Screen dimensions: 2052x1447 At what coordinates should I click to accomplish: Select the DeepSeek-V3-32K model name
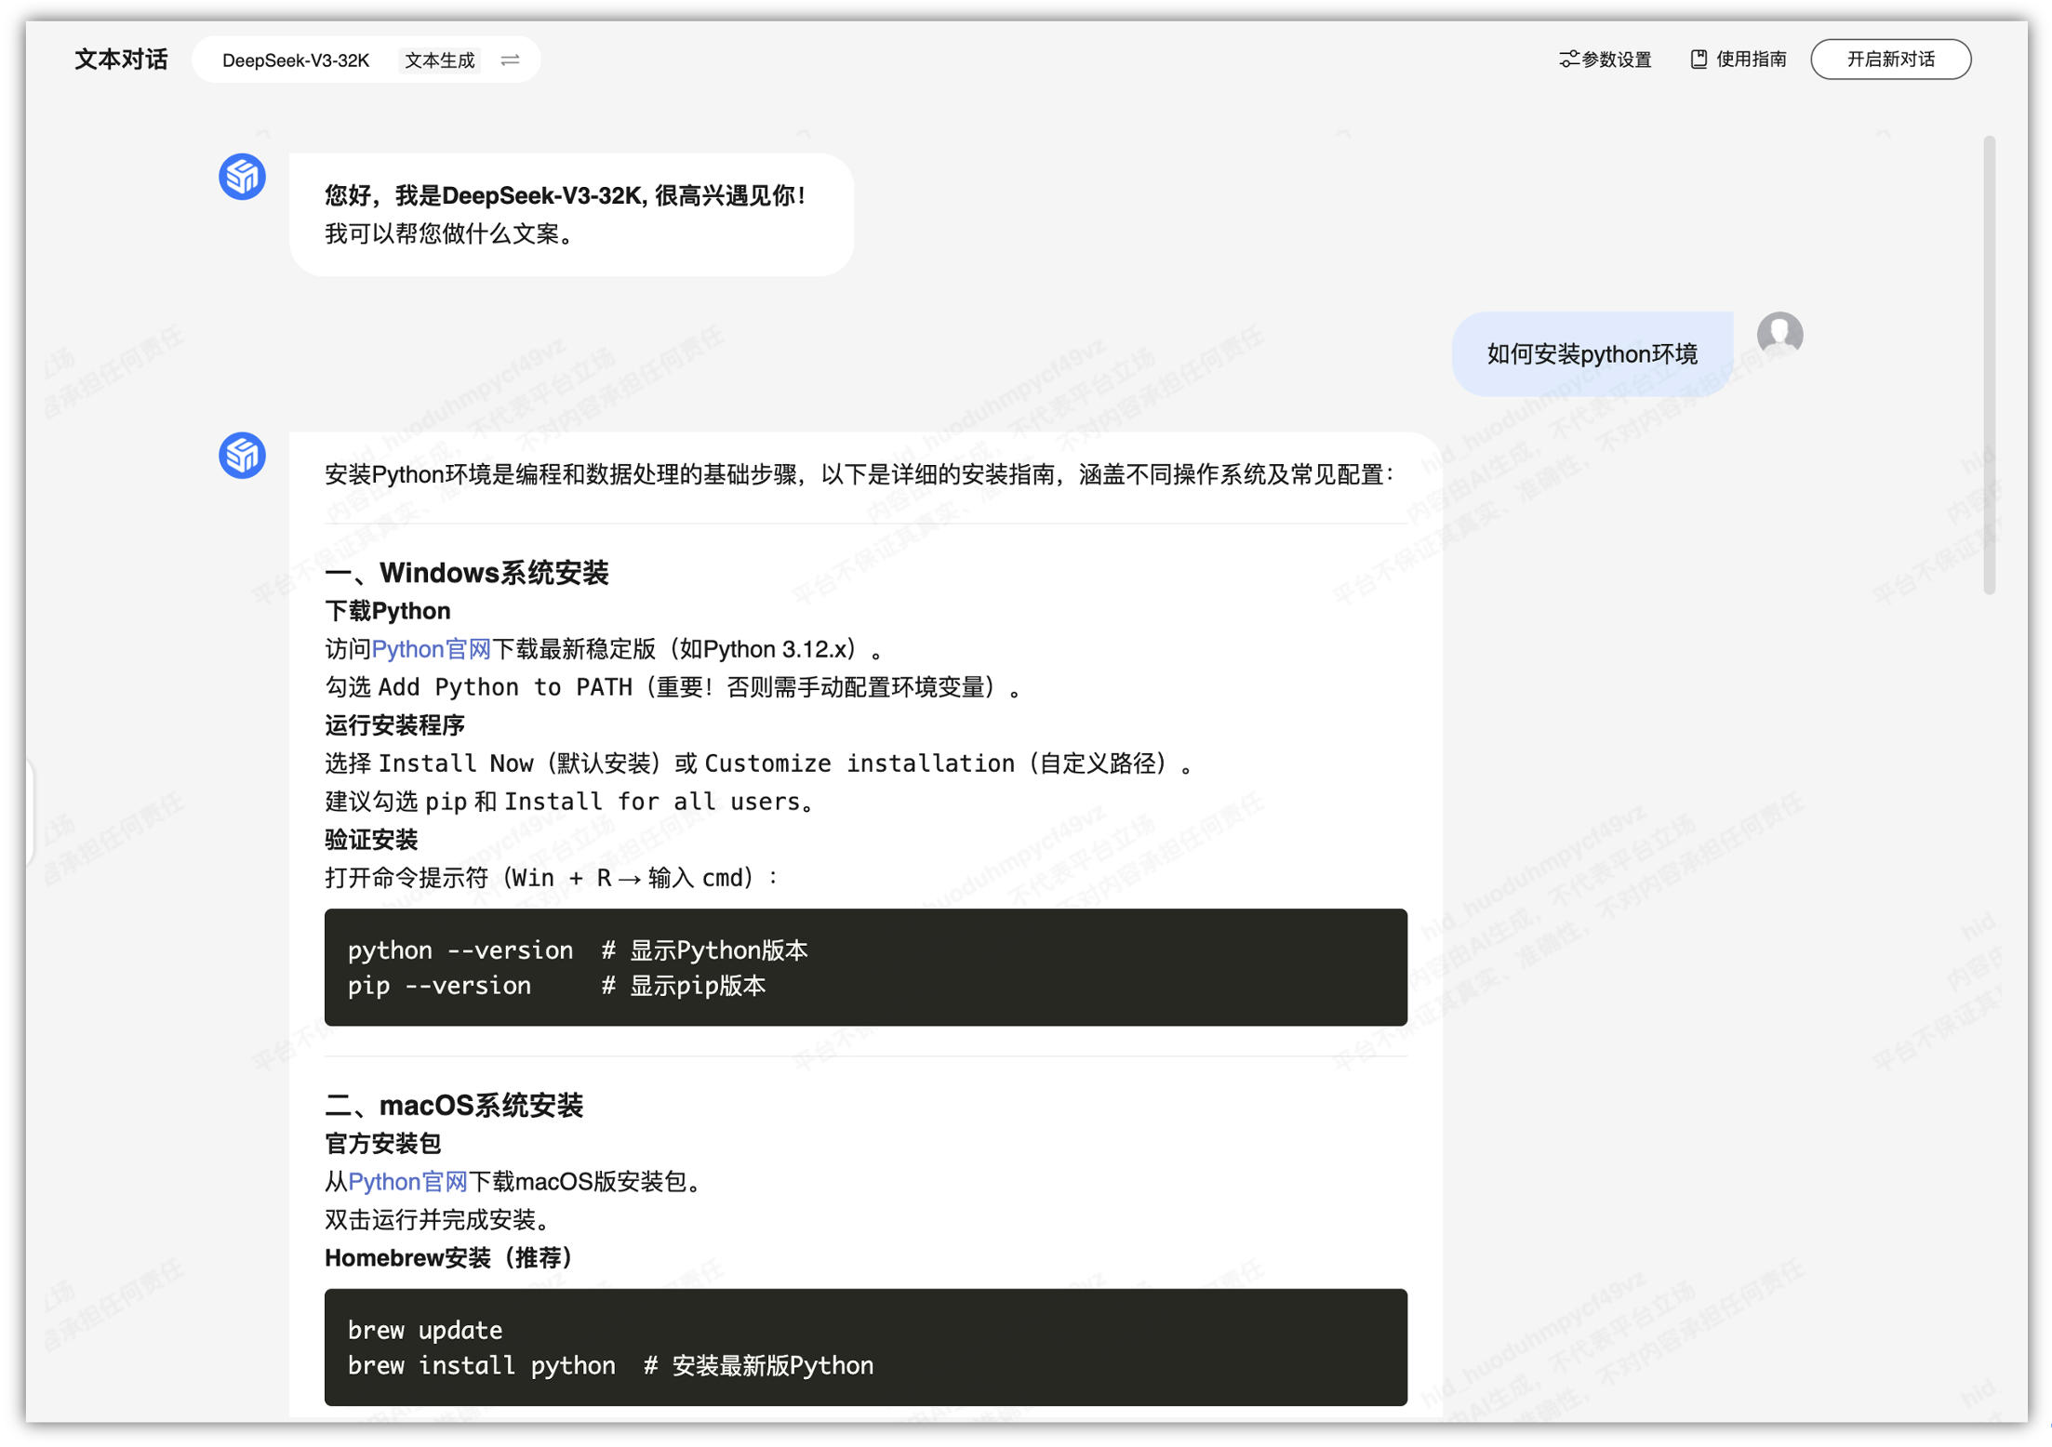296,60
